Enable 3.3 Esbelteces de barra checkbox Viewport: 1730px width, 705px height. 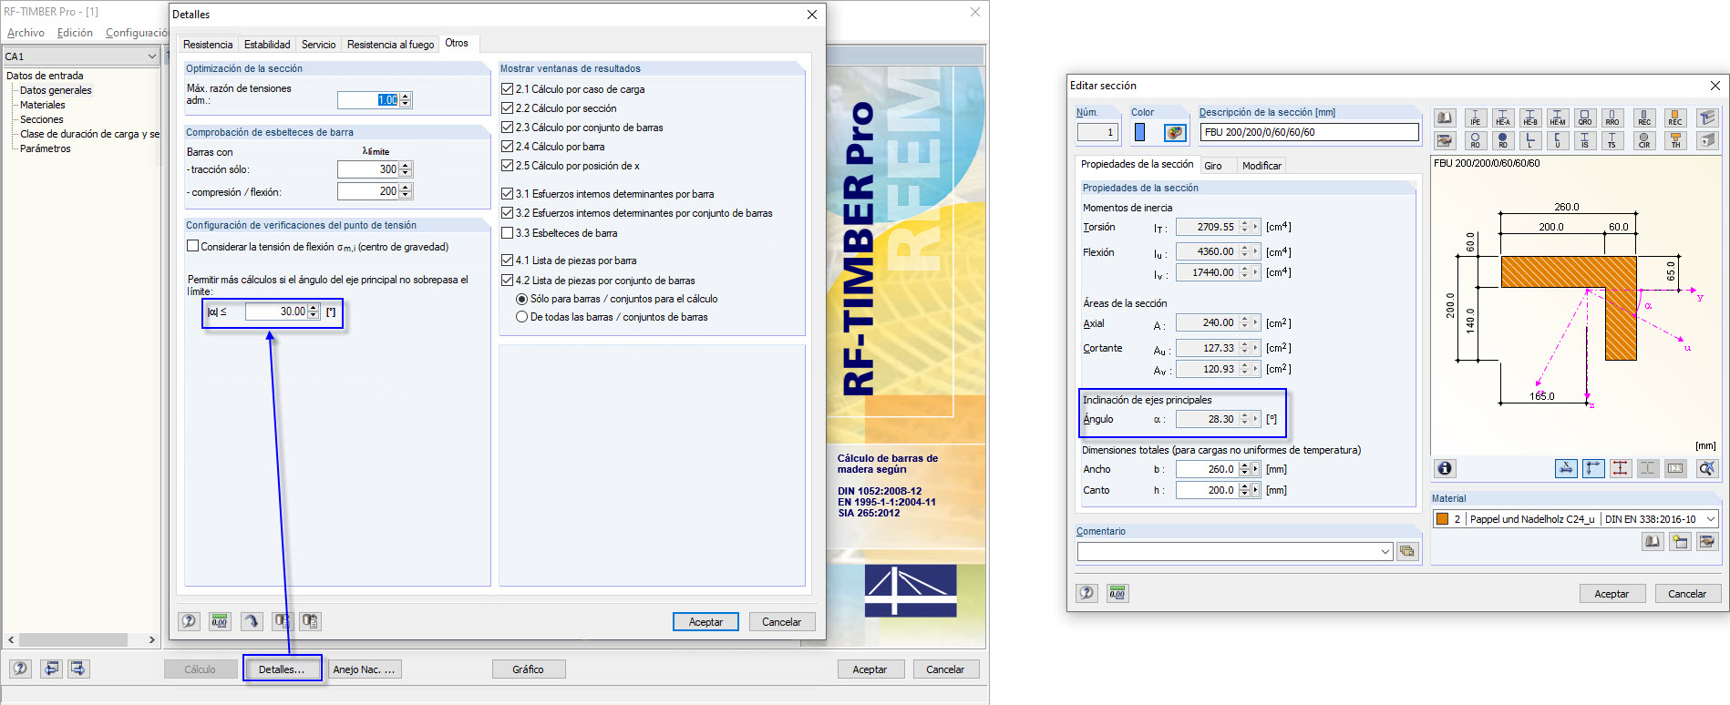508,233
